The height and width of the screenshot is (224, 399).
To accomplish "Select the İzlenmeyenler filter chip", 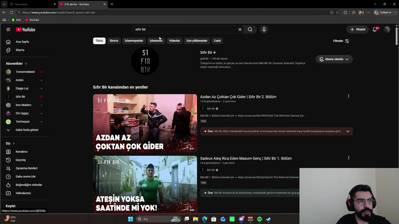I will pos(134,41).
